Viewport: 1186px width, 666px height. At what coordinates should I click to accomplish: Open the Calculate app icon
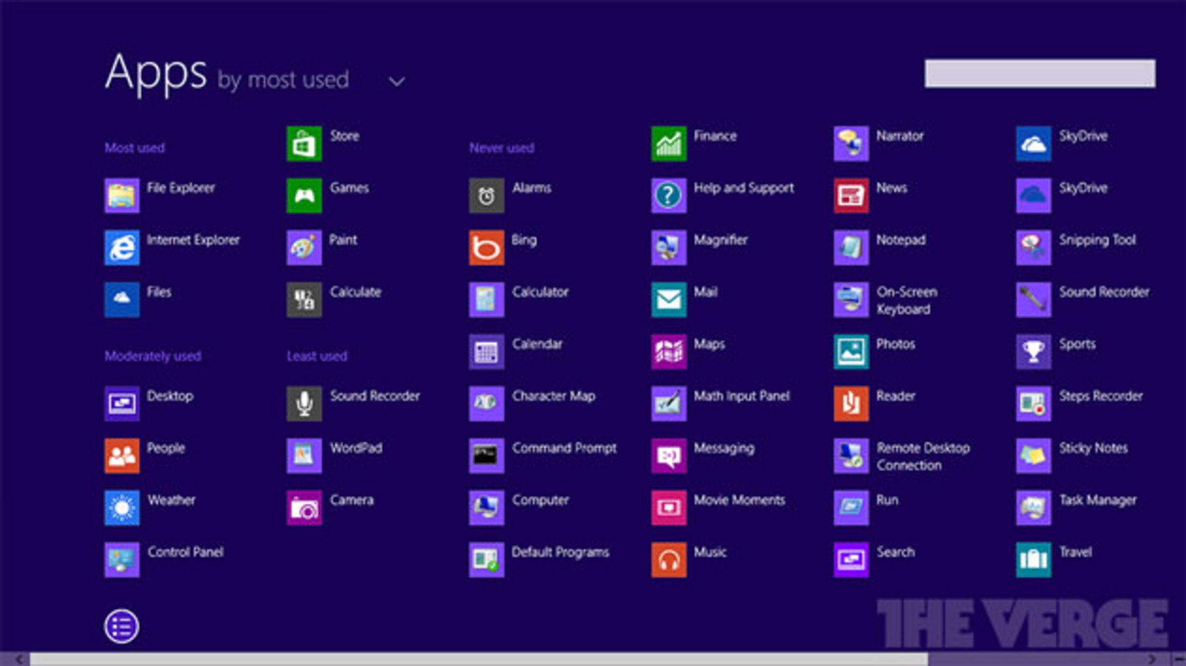[304, 300]
